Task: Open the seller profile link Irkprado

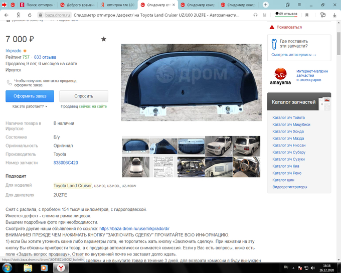Action: pos(14,51)
